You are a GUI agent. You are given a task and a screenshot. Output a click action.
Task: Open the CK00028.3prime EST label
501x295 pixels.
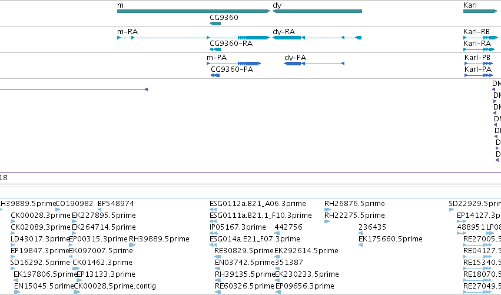(x=40, y=216)
